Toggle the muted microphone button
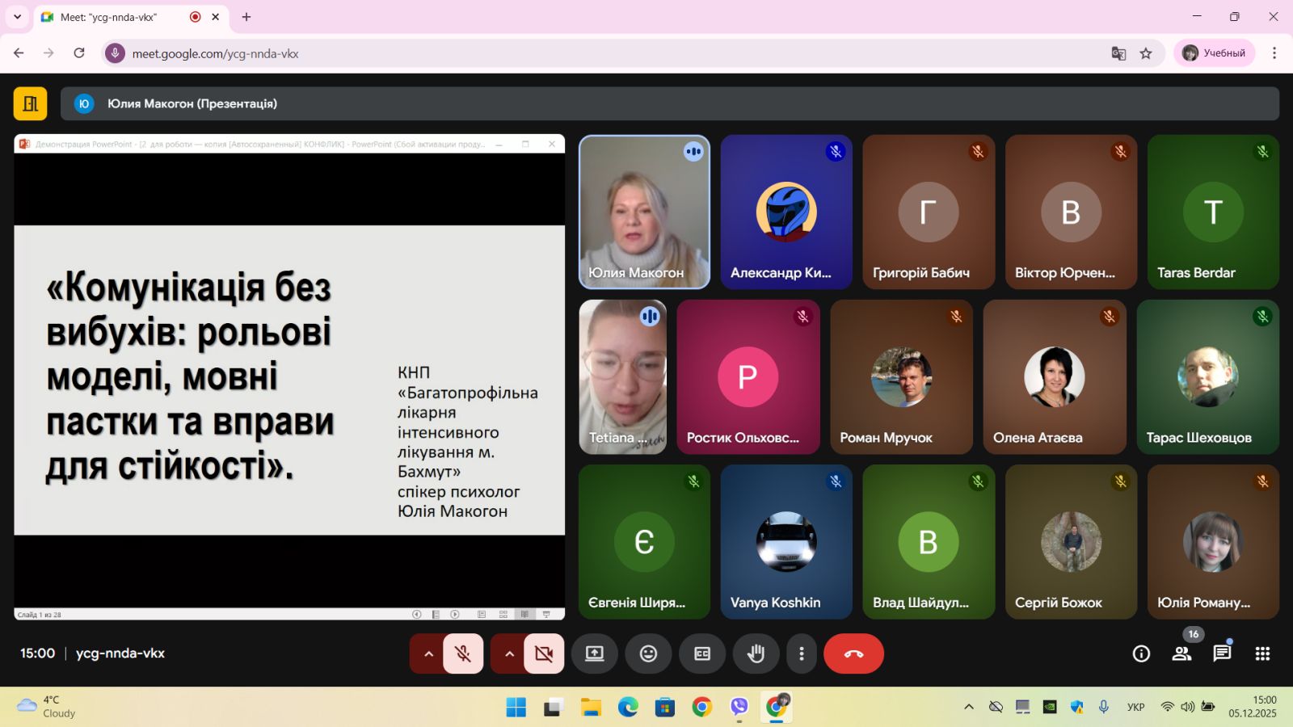 (463, 653)
